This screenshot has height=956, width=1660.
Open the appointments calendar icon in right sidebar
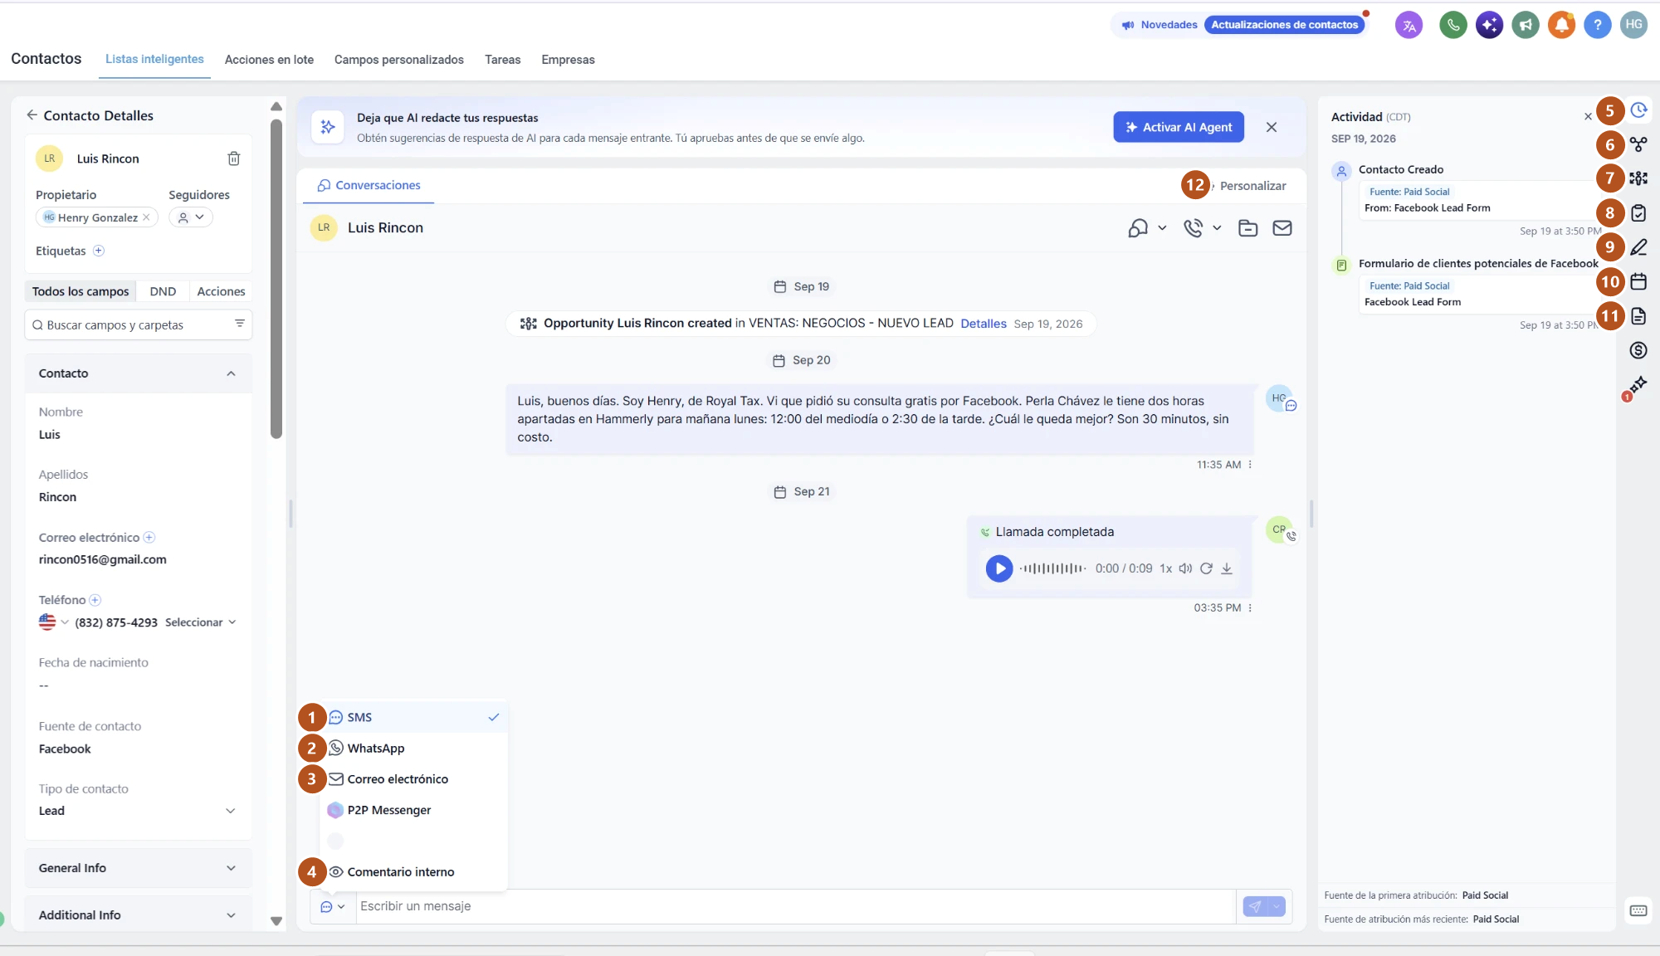click(1638, 281)
